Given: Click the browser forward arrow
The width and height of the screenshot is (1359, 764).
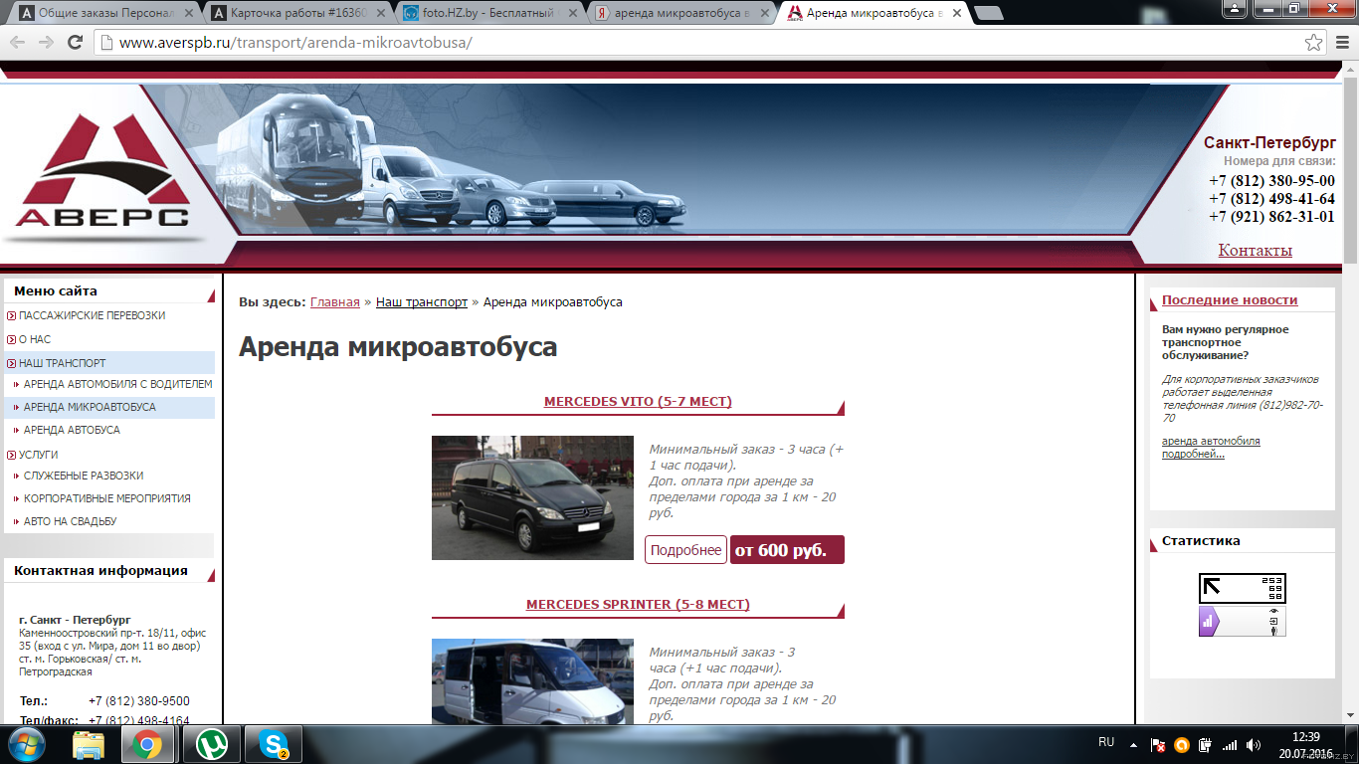Looking at the screenshot, I should pos(46,43).
